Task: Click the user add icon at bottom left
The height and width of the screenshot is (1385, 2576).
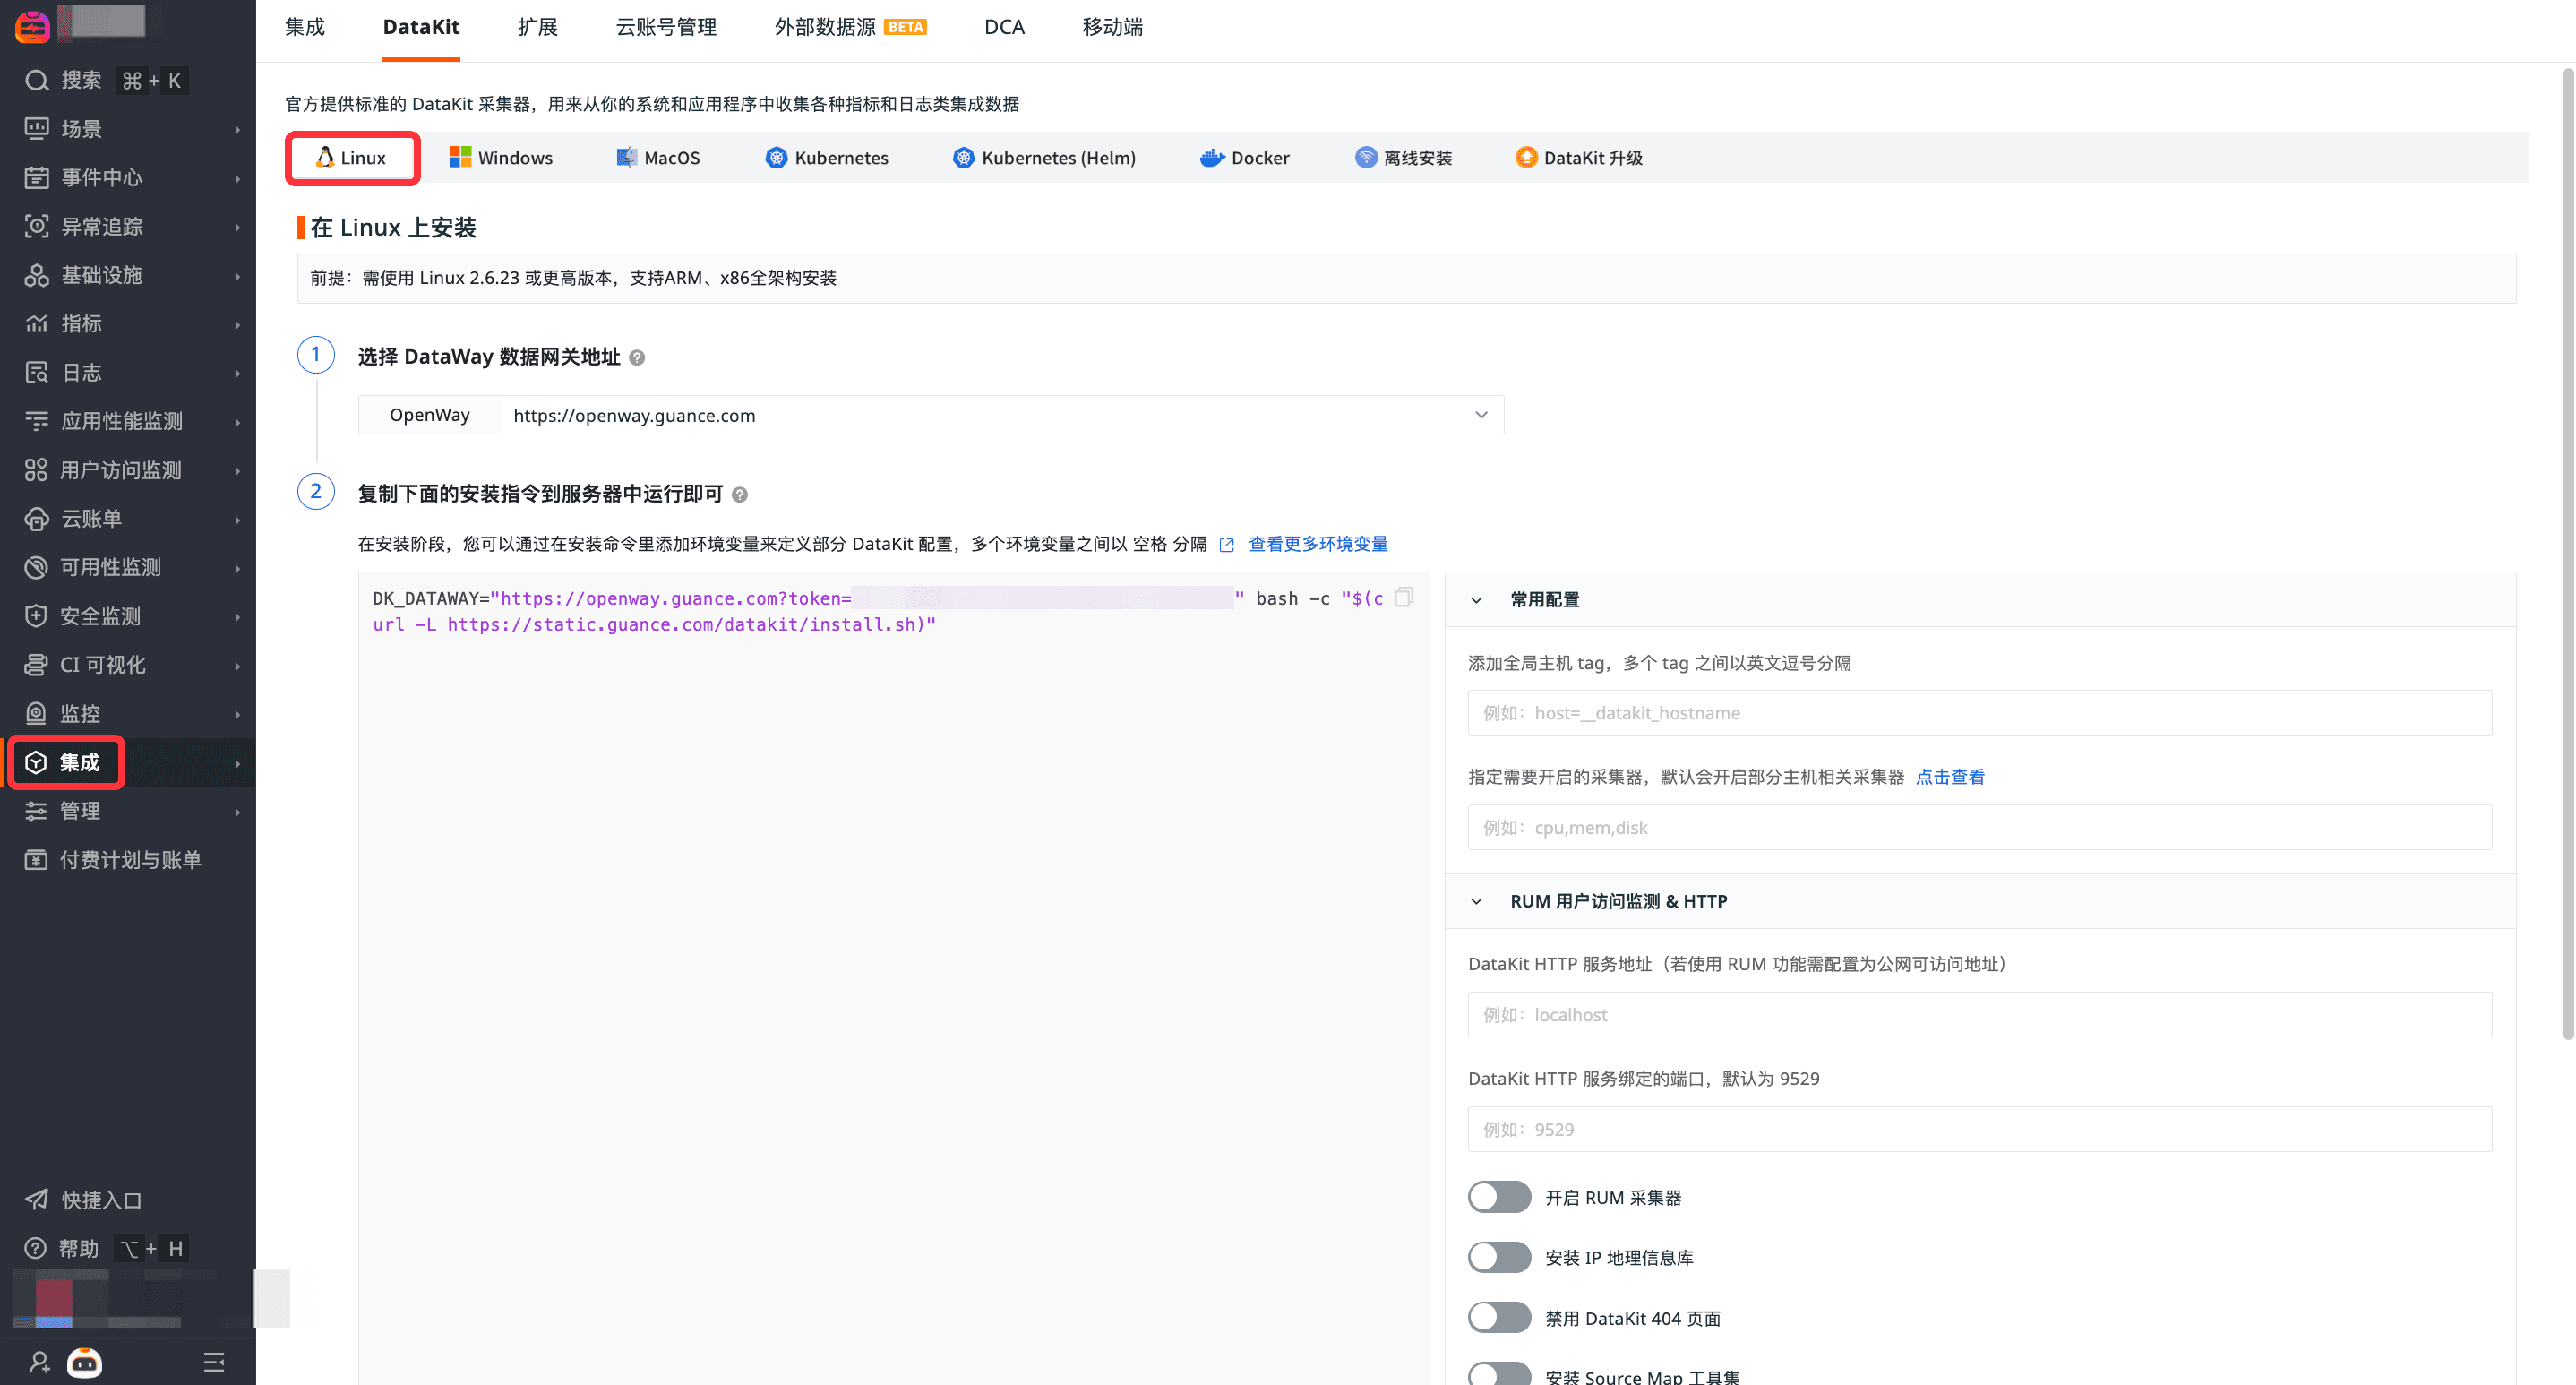Action: (x=39, y=1362)
